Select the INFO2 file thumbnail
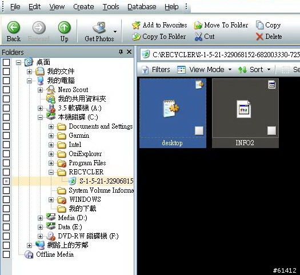Viewport: 300px width, 275px height. tap(245, 113)
